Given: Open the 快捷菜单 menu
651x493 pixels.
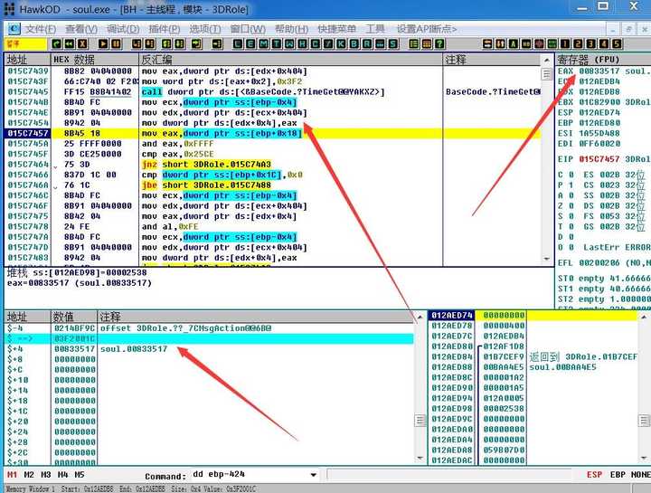Looking at the screenshot, I should 336,29.
